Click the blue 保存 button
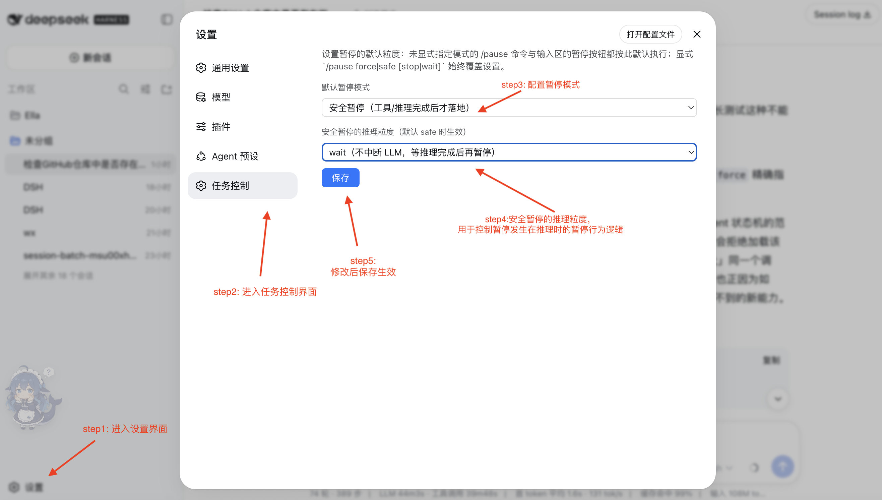The height and width of the screenshot is (500, 882). tap(340, 178)
